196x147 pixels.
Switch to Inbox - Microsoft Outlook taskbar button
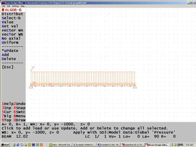coord(60,145)
